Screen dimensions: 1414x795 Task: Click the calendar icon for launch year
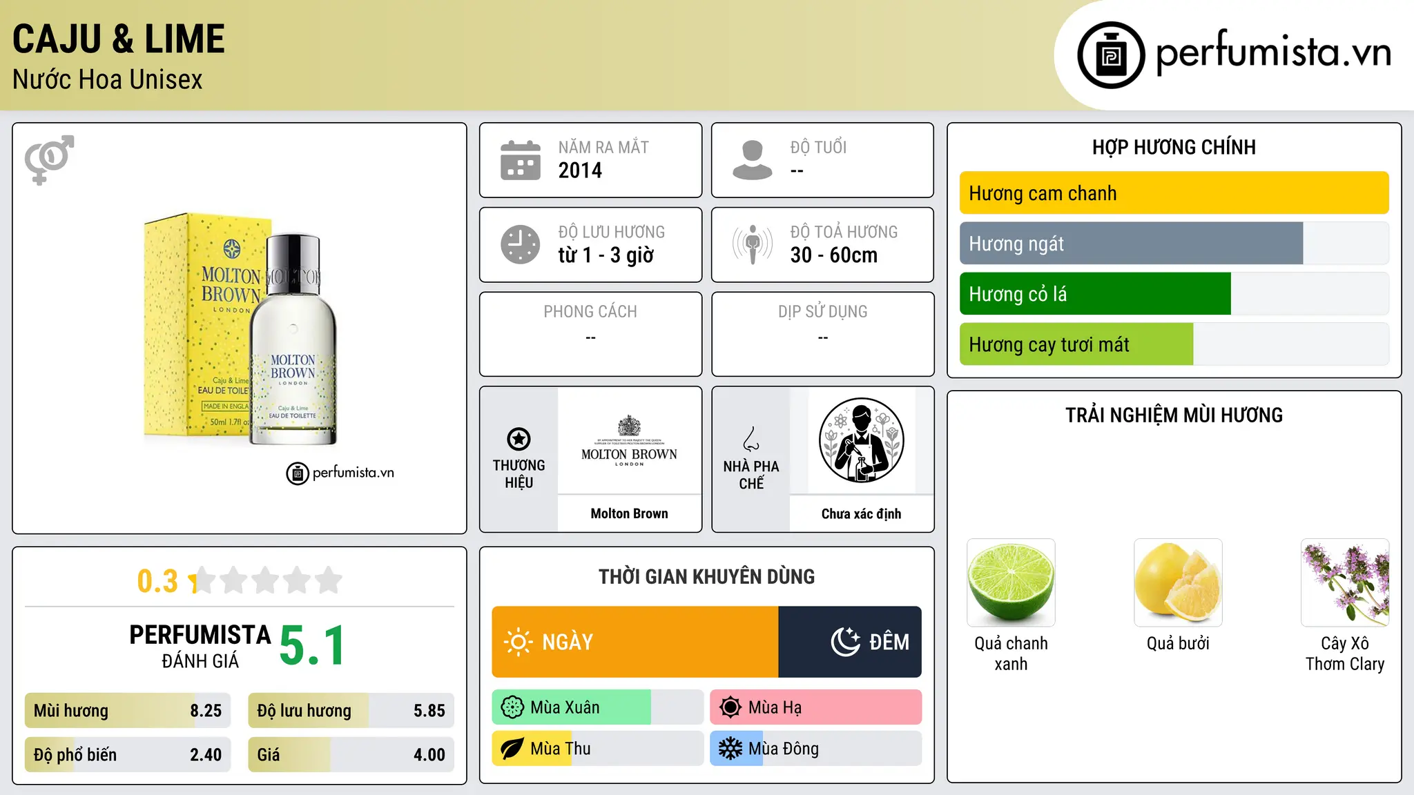[521, 160]
